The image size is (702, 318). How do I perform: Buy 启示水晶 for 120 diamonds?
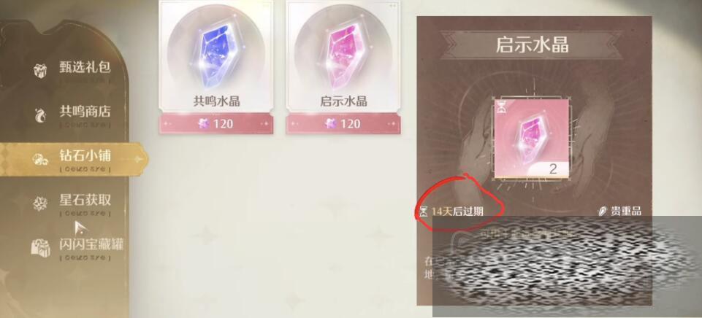click(x=343, y=123)
